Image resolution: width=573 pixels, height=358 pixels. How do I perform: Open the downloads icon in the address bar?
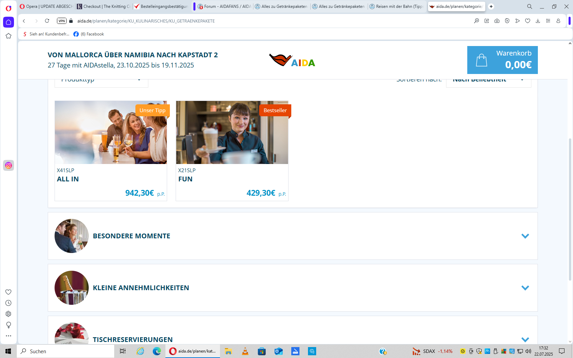tap(538, 21)
